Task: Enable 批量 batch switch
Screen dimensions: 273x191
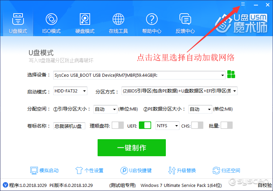Action: [227, 125]
